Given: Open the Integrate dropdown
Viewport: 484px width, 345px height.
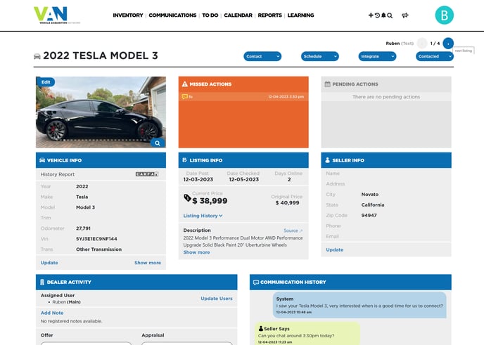Looking at the screenshot, I should tap(377, 56).
